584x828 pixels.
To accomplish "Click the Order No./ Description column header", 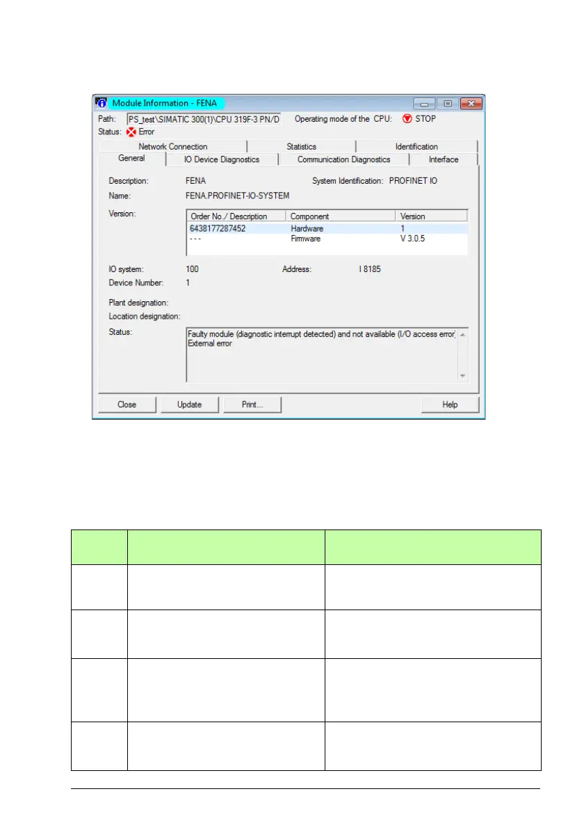I will tap(236, 216).
